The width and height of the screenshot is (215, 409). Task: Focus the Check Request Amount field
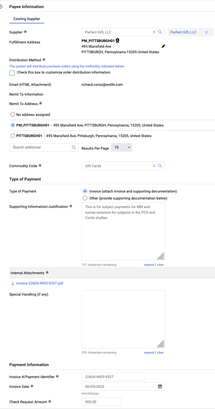pyautogui.click(x=101, y=402)
